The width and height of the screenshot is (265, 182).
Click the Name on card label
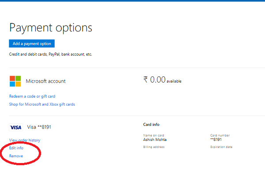154,135
